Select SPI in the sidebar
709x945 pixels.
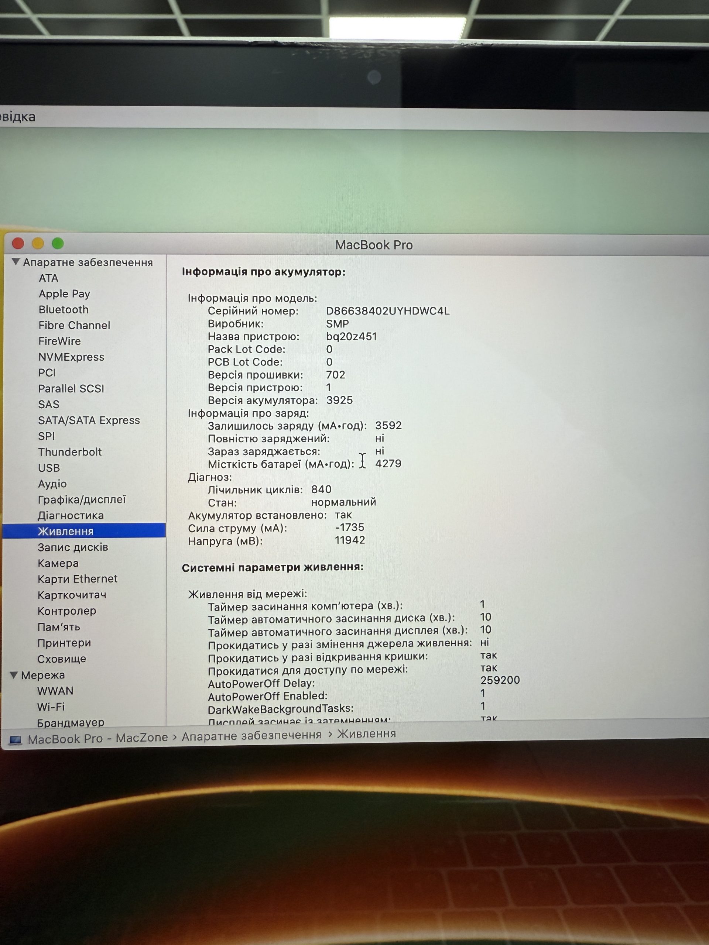point(46,436)
